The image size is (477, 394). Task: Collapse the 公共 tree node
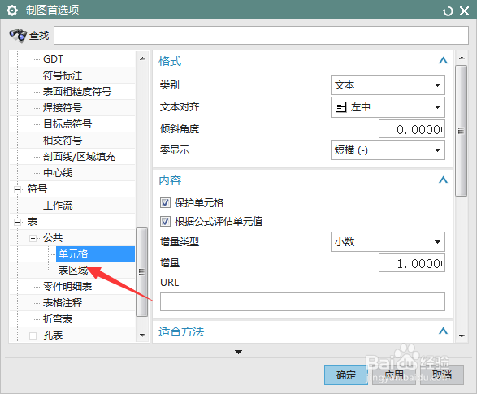[x=33, y=238]
